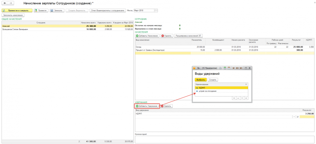Click the 2 080,00 withheld value

(x=107, y=29)
